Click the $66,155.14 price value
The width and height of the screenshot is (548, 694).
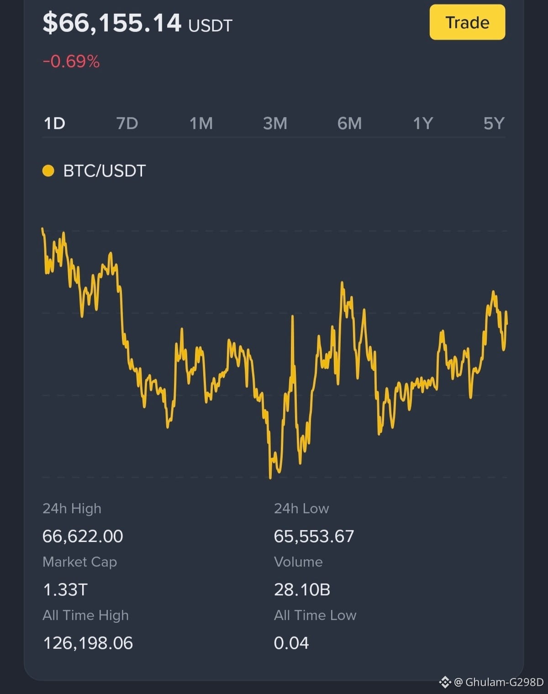[112, 23]
